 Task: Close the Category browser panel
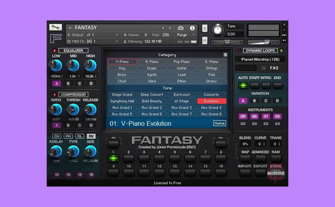[x=225, y=55]
